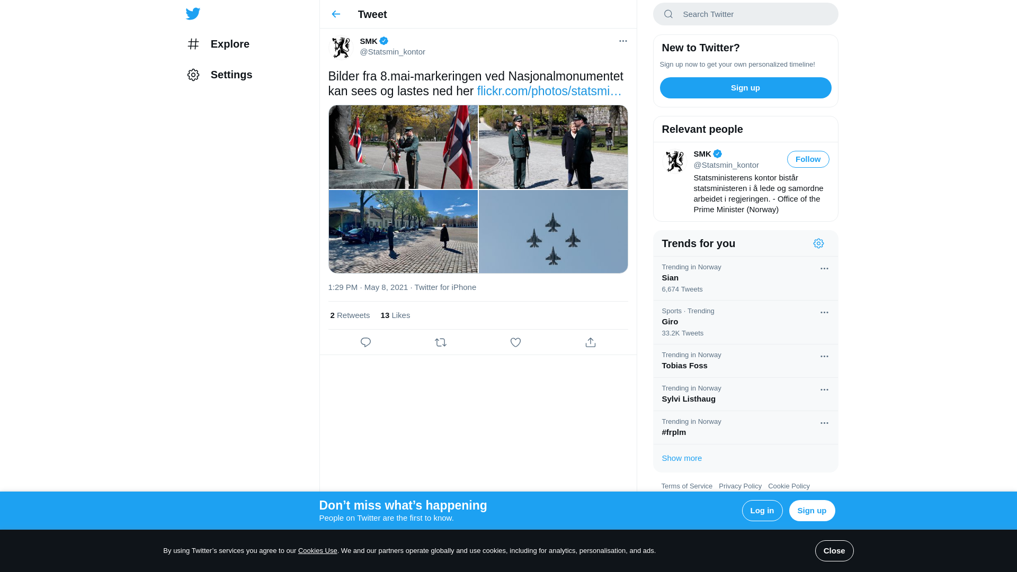Viewport: 1017px width, 572px height.
Task: Click SMK avatar in tweet header
Action: (x=341, y=48)
